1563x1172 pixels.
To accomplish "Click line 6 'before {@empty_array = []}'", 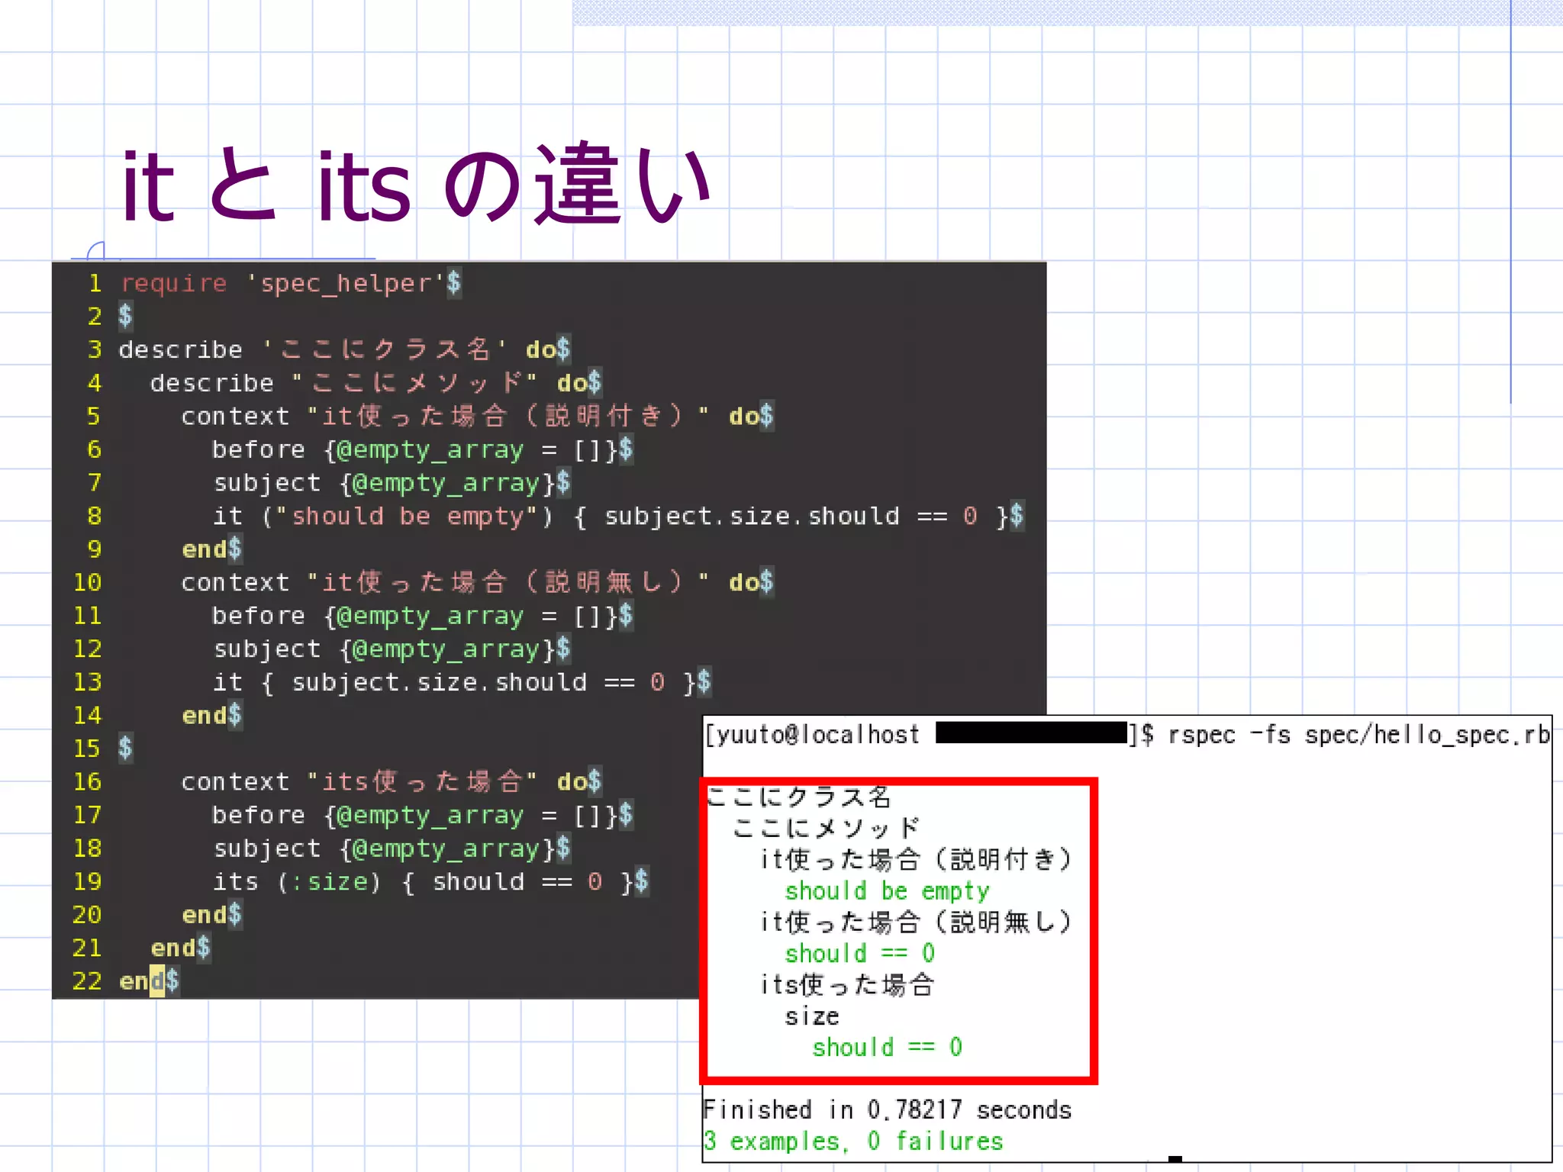I will coord(414,449).
